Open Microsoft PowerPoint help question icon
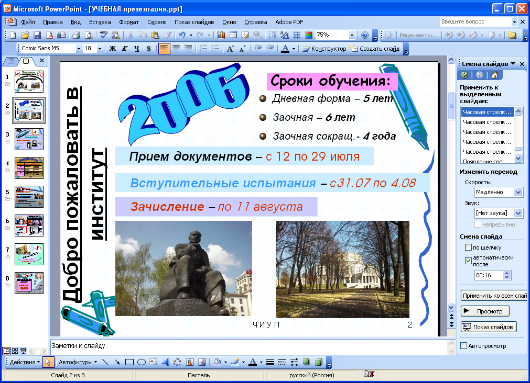This screenshot has height=383, width=530. (365, 35)
